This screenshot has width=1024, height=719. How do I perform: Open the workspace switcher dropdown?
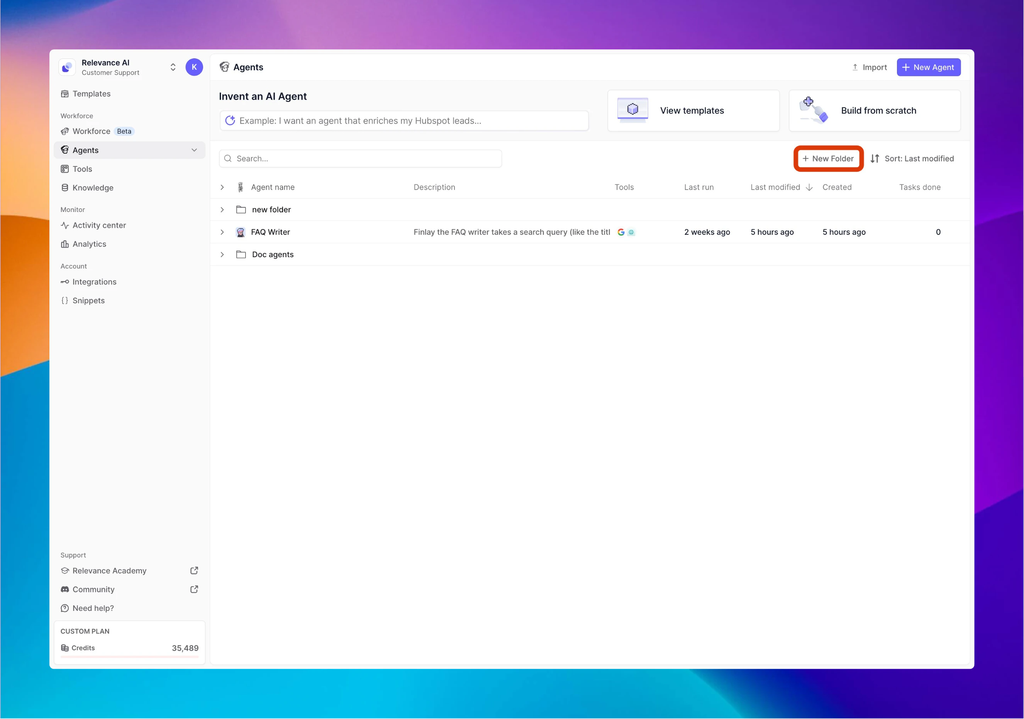click(x=173, y=67)
